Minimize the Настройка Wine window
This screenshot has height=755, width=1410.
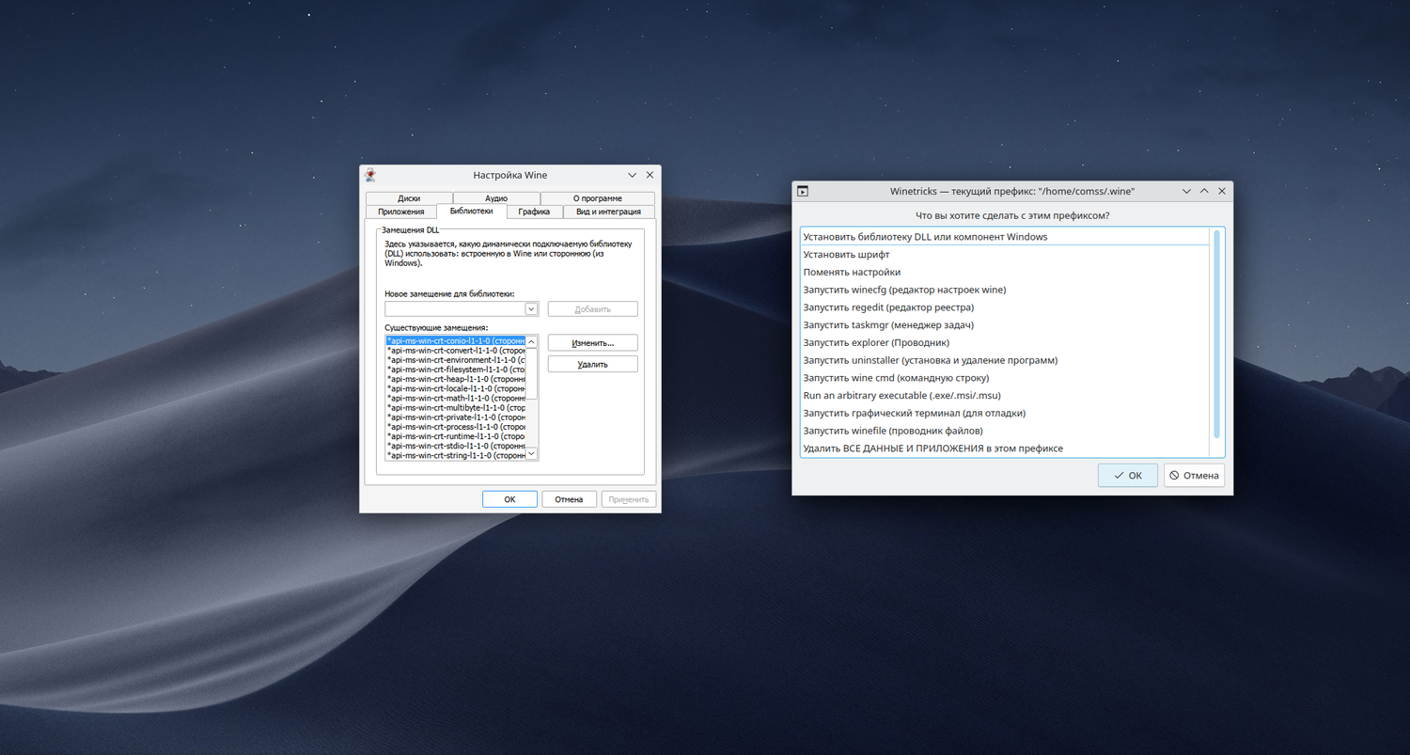[632, 175]
